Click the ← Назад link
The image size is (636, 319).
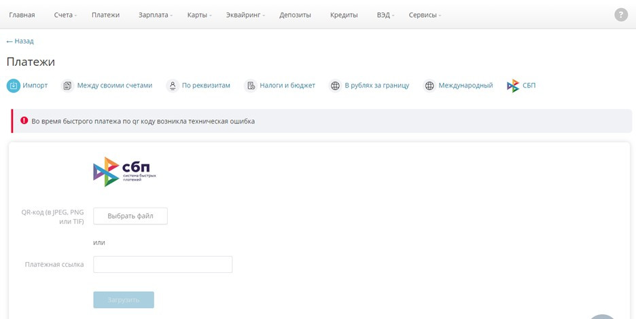20,41
